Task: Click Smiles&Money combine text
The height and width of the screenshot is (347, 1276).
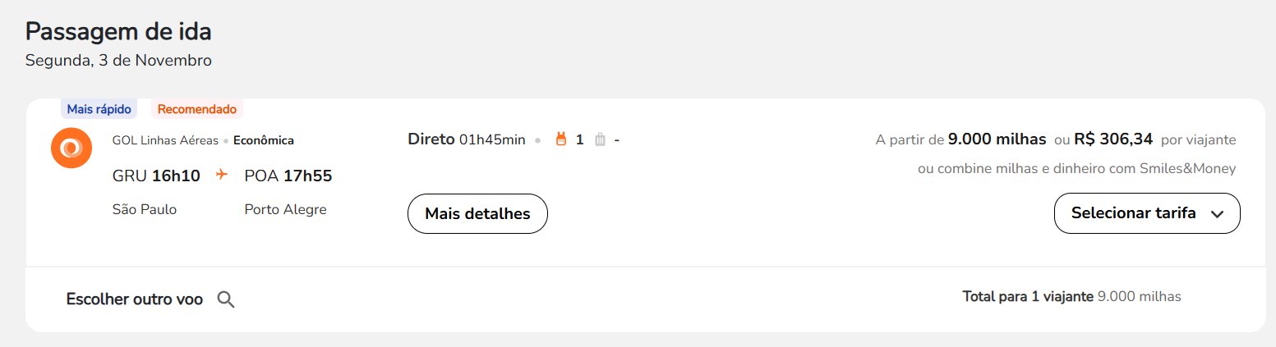Action: (x=1076, y=169)
